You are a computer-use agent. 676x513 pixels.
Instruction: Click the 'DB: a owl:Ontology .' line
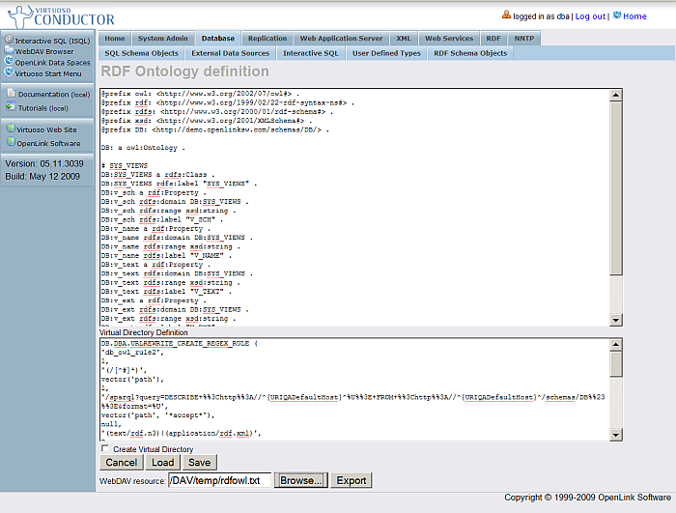[143, 148]
